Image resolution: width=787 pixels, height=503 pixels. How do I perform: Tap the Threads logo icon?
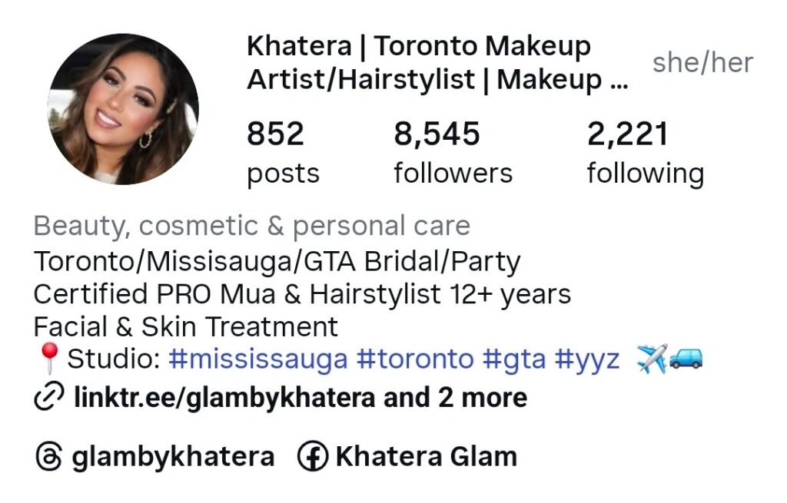click(x=49, y=456)
